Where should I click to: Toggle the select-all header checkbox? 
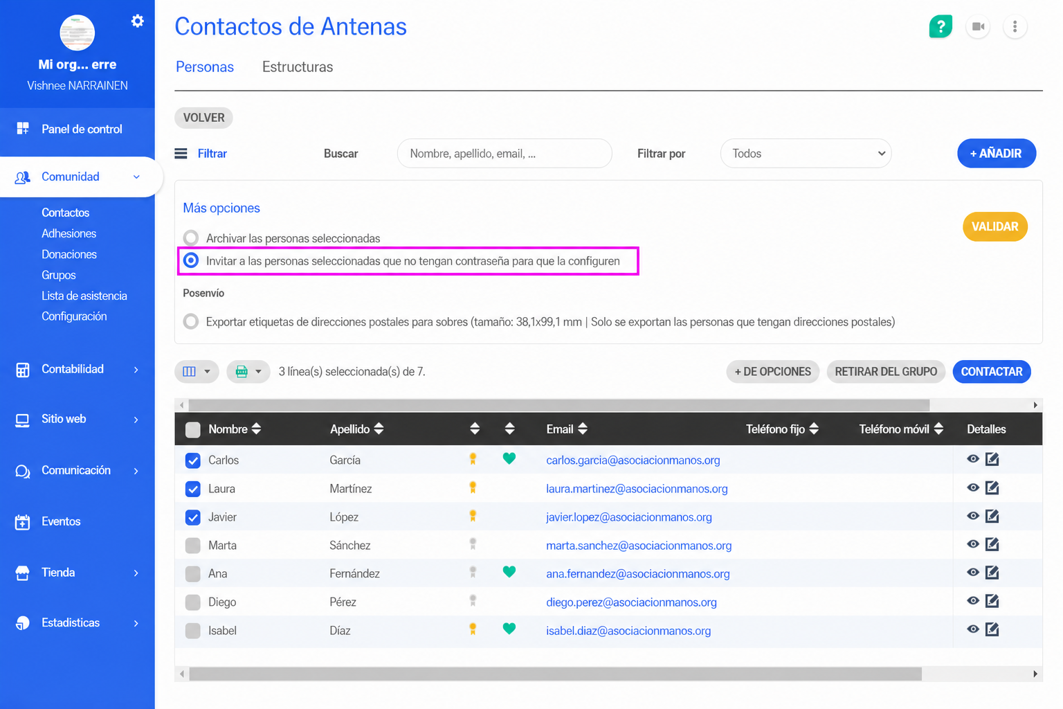click(x=193, y=429)
